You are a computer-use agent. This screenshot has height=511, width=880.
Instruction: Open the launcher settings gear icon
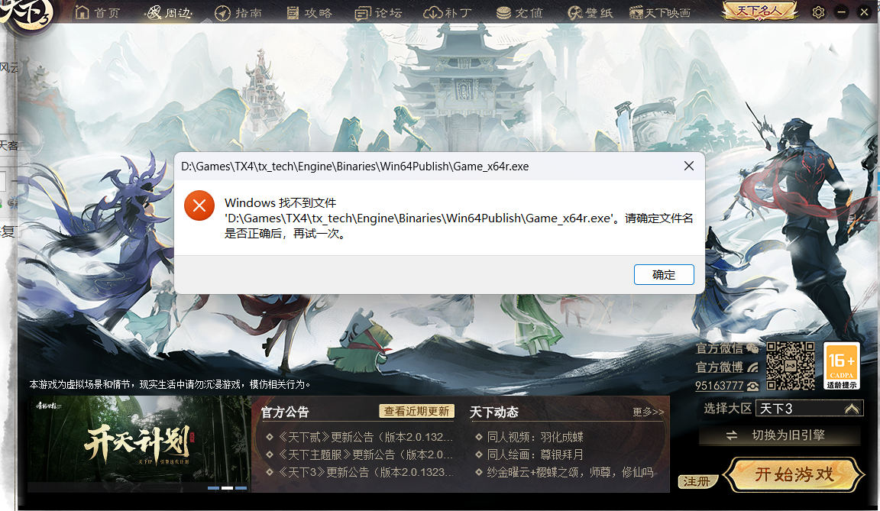pyautogui.click(x=818, y=12)
